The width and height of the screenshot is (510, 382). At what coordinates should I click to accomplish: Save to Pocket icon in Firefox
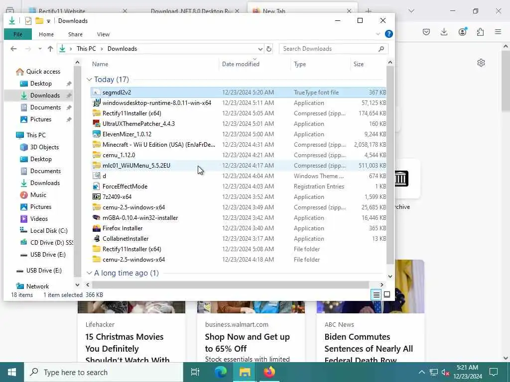426,32
